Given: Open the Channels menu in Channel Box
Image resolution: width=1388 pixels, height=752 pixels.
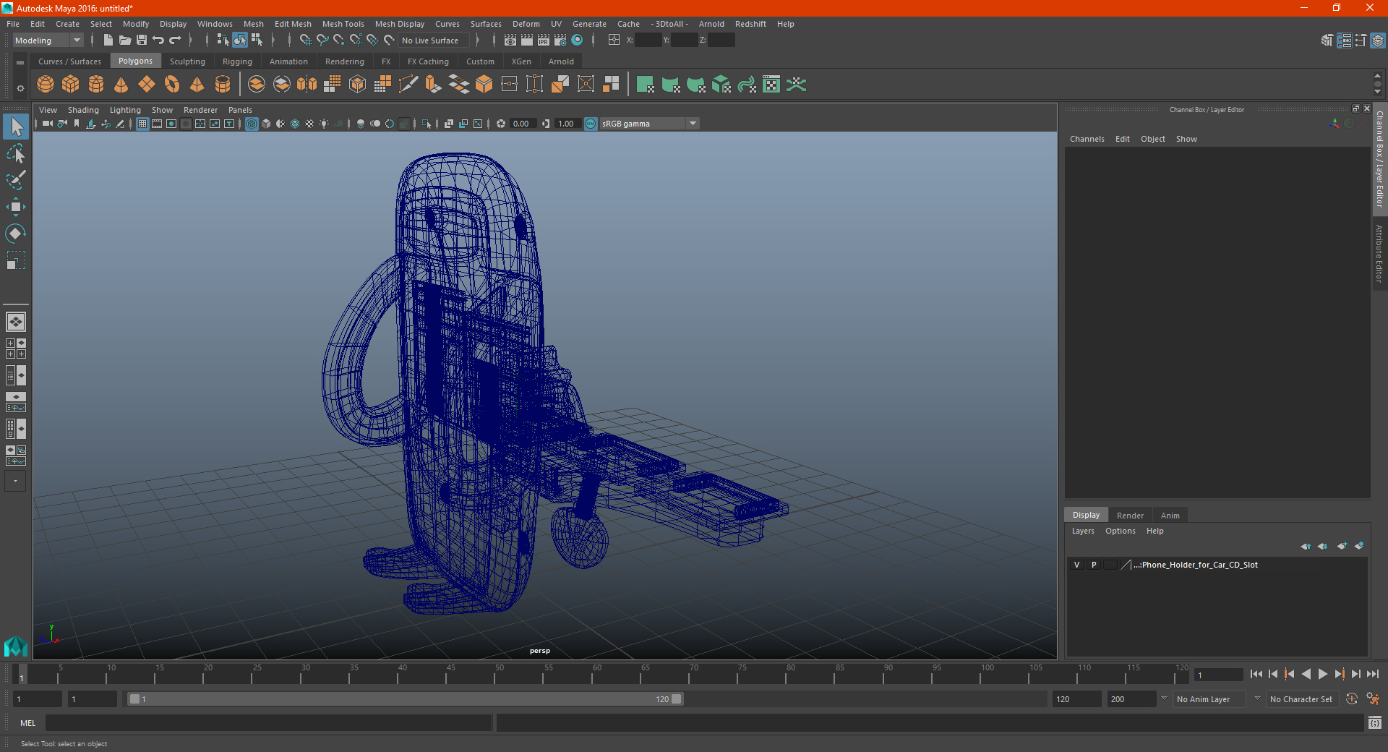Looking at the screenshot, I should pos(1087,139).
